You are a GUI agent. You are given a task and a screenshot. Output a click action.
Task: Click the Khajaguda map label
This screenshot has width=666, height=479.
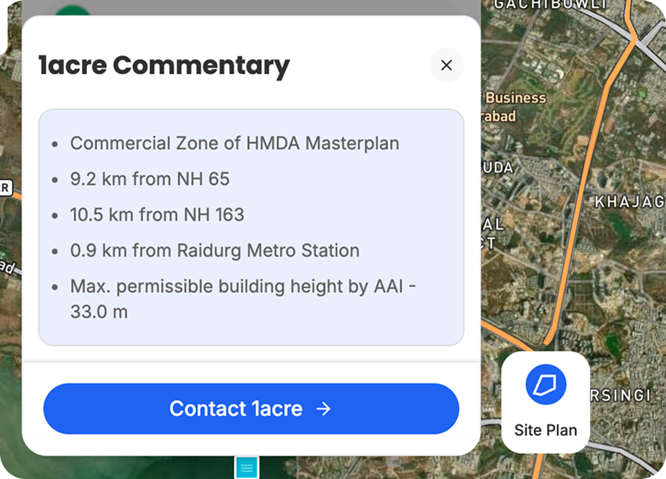tap(629, 202)
